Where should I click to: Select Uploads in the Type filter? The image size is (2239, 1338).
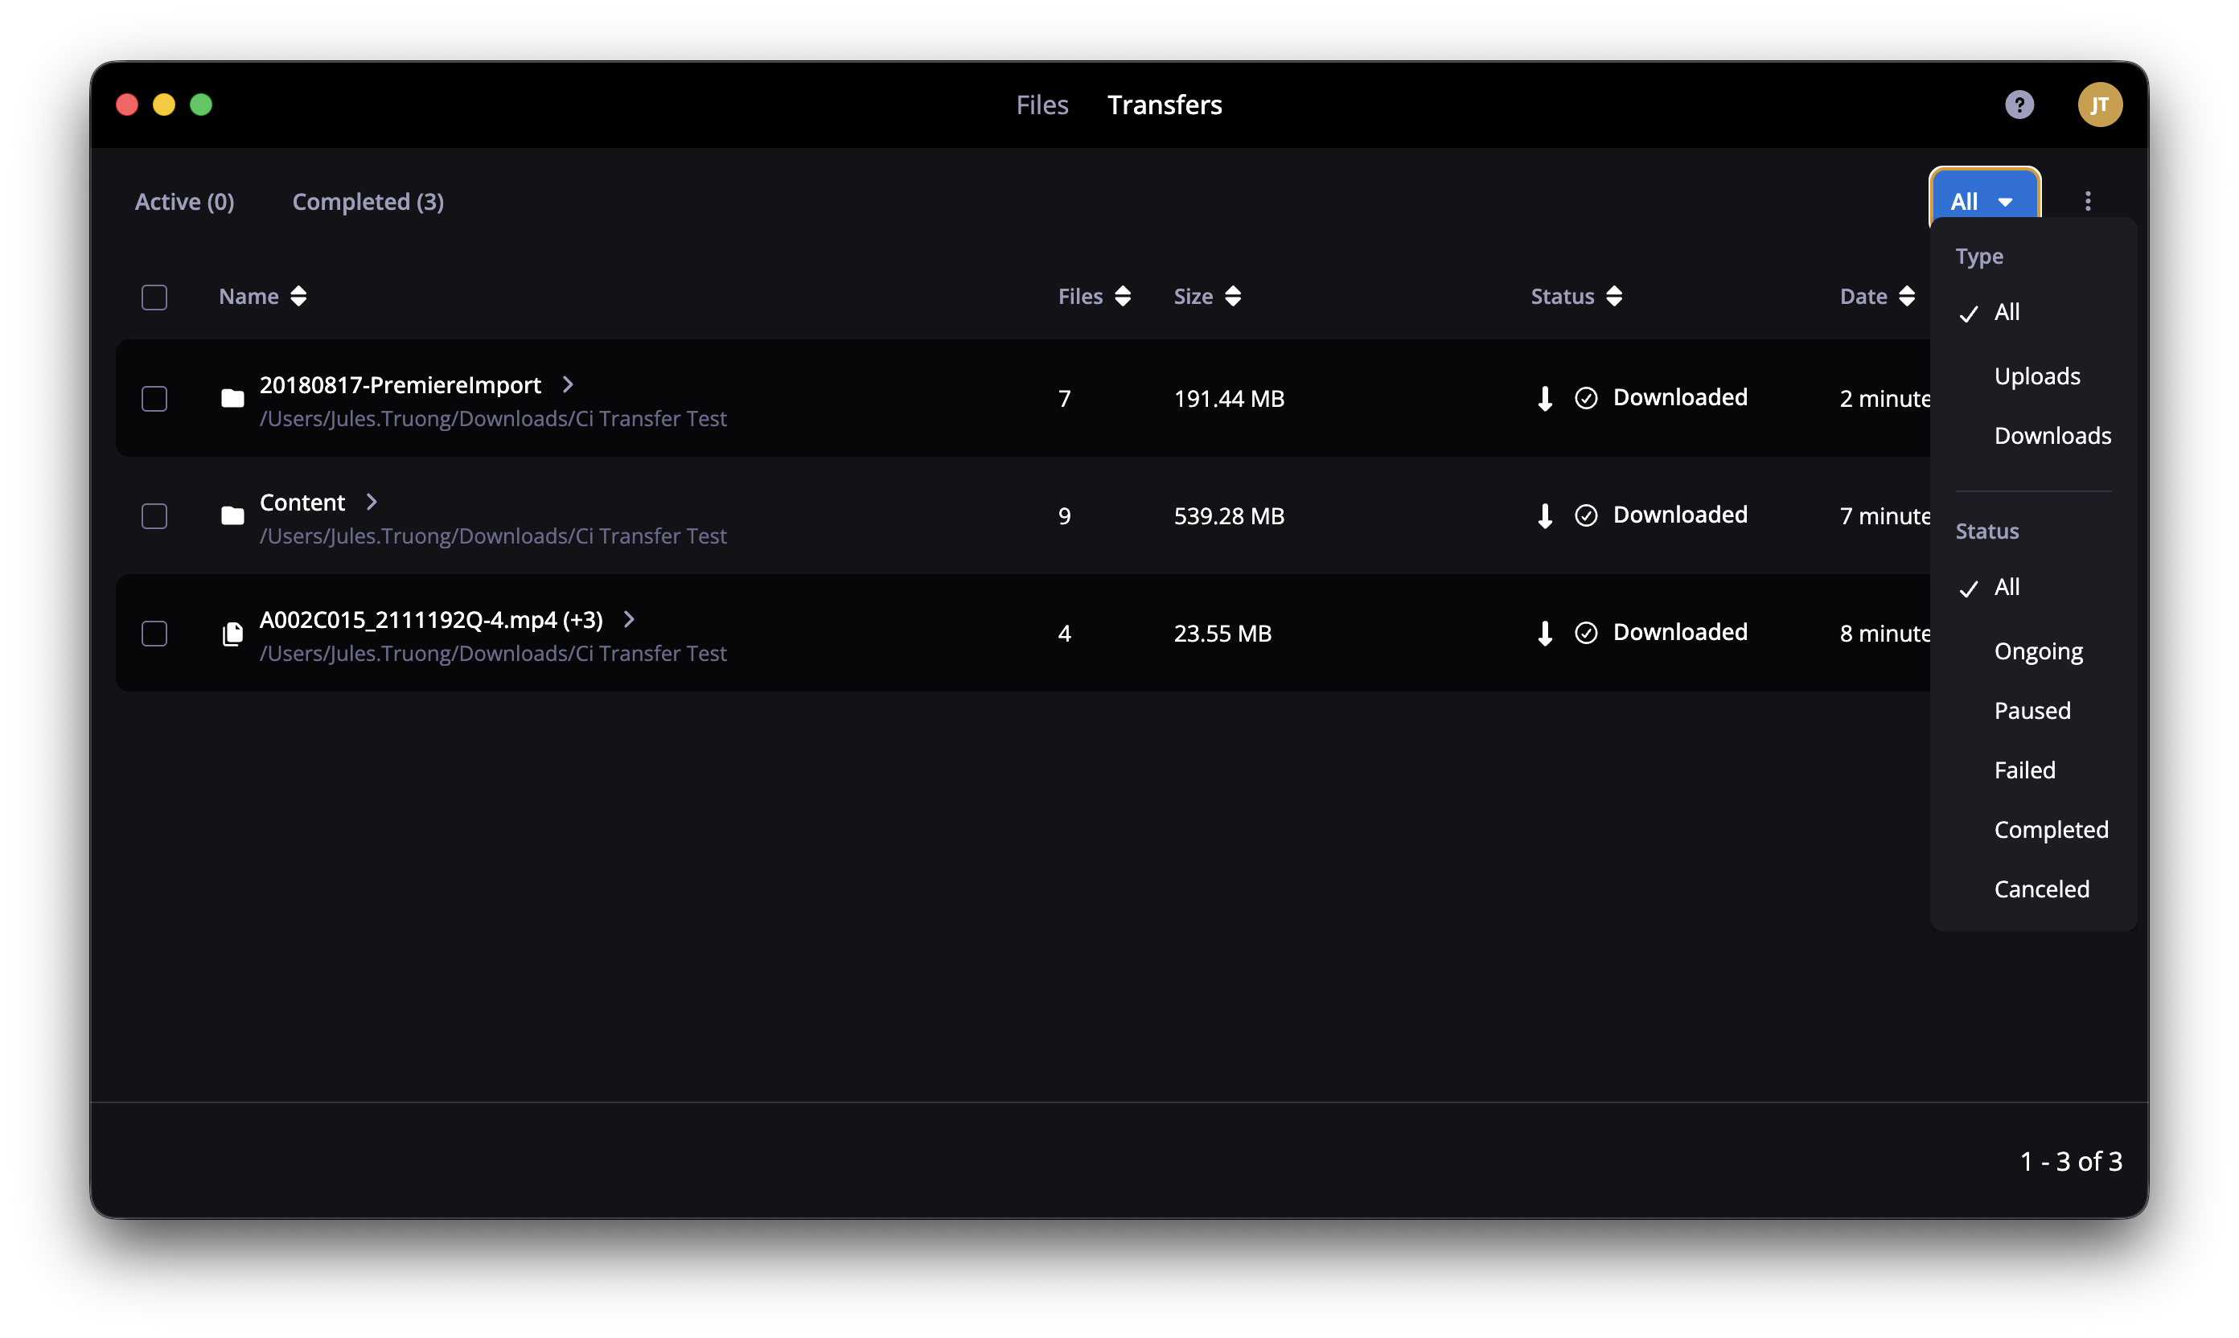pyautogui.click(x=2036, y=376)
